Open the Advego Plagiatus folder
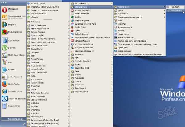The width and height of the screenshot is (185, 127). 48,32
